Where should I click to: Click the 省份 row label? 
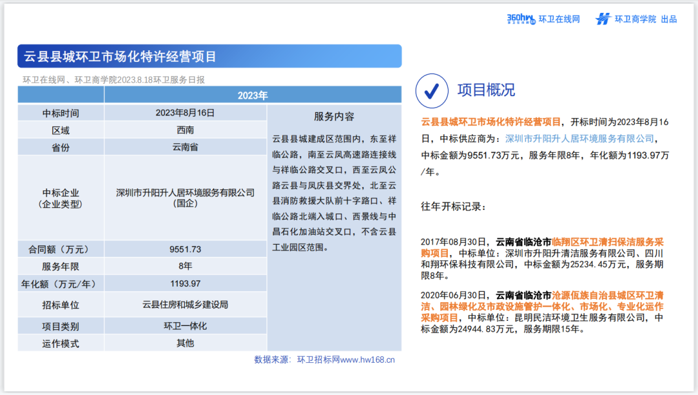[61, 147]
